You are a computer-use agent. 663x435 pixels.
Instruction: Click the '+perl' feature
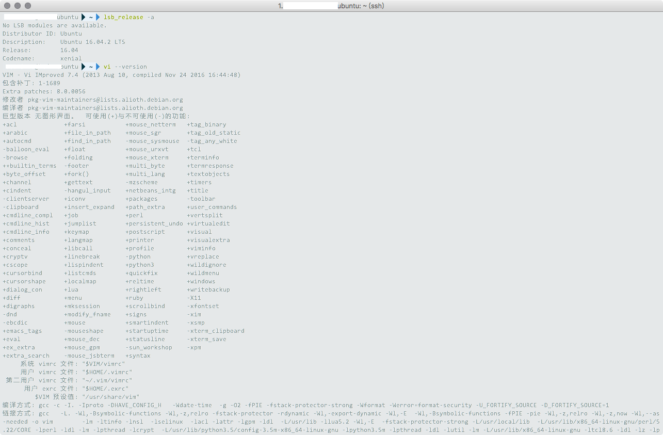135,215
